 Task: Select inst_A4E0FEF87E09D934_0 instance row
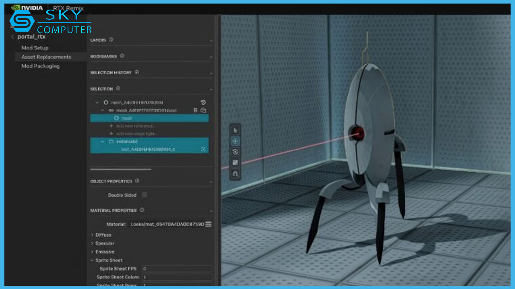point(149,149)
